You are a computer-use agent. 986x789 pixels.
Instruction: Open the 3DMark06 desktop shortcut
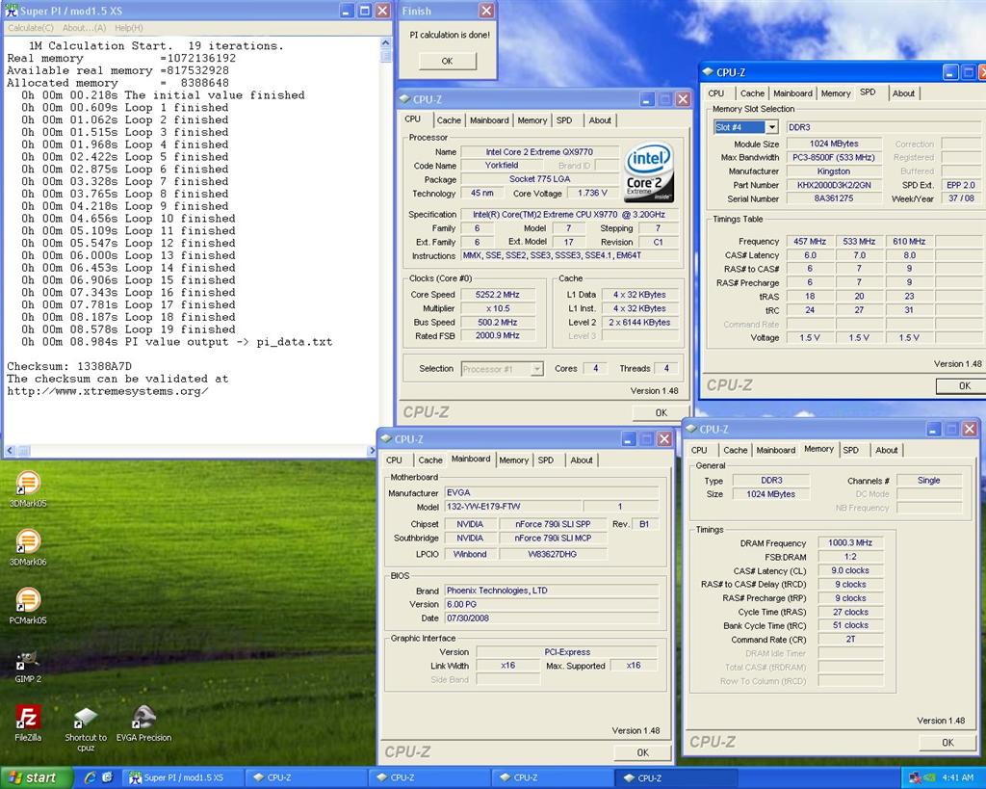[x=28, y=547]
